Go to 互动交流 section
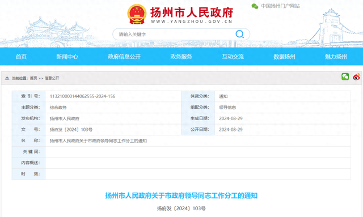363x217 pixels. click(x=233, y=57)
